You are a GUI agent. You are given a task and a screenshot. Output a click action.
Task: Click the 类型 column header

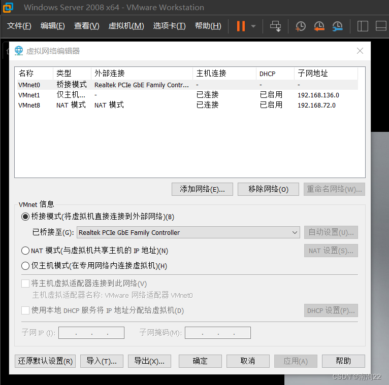(72, 74)
